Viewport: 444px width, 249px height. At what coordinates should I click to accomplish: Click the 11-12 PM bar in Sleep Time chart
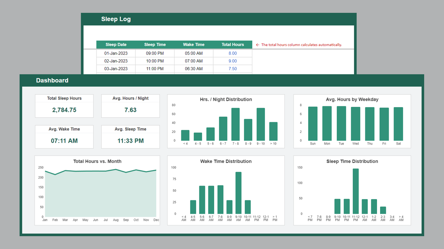(x=356, y=191)
